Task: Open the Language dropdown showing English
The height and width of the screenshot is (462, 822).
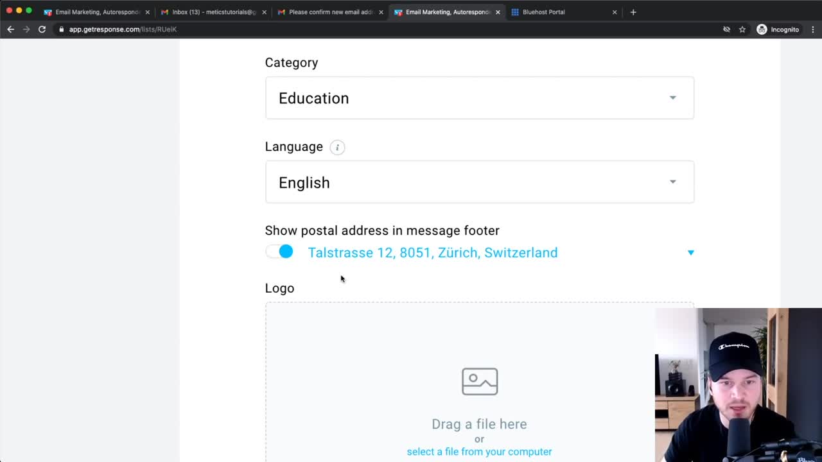Action: (480, 182)
